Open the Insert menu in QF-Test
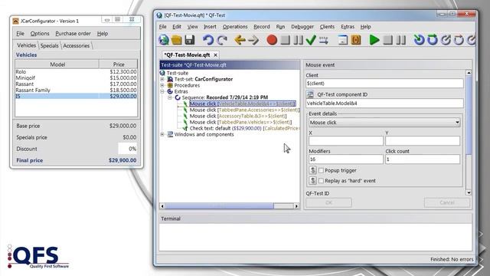The width and height of the screenshot is (490, 276). pos(210,27)
